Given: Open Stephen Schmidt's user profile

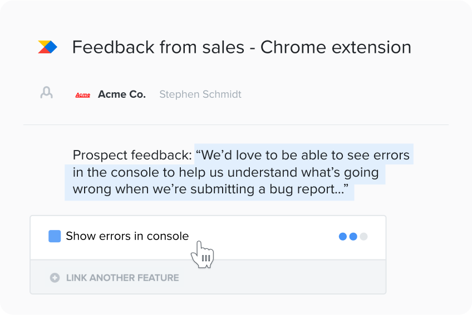Looking at the screenshot, I should coord(200,94).
